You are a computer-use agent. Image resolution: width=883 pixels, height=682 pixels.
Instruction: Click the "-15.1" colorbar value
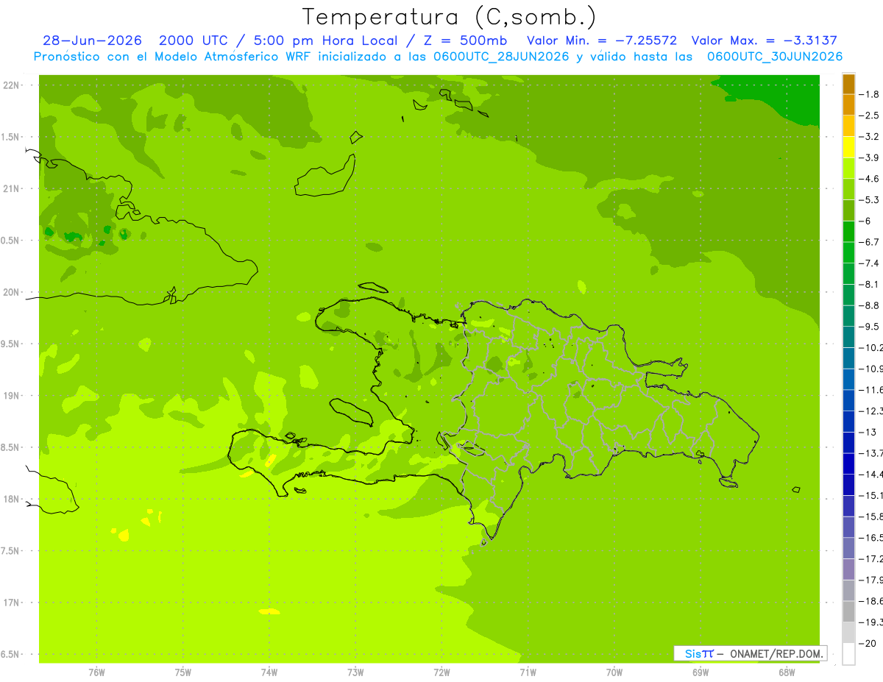[872, 496]
